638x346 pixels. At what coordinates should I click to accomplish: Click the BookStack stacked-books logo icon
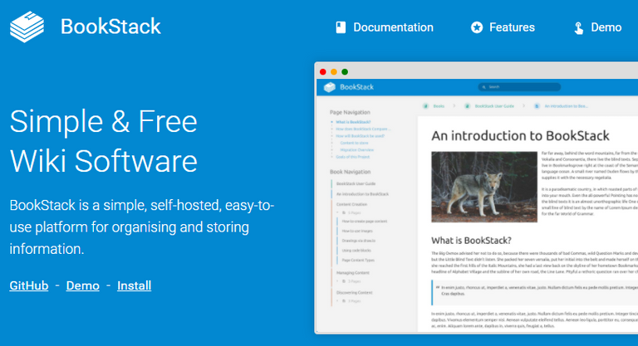pos(27,27)
